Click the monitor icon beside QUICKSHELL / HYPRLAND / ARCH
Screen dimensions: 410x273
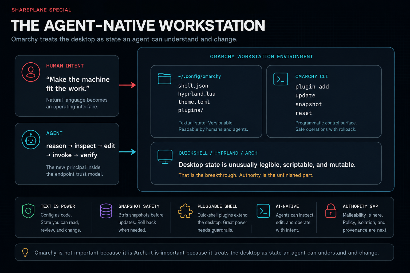(165, 157)
